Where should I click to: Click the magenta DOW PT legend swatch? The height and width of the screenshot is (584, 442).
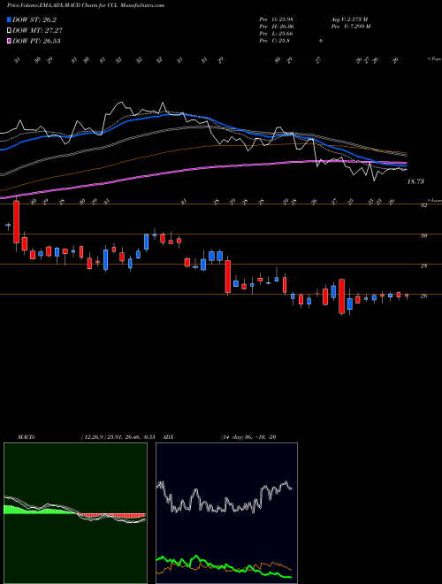[10, 41]
